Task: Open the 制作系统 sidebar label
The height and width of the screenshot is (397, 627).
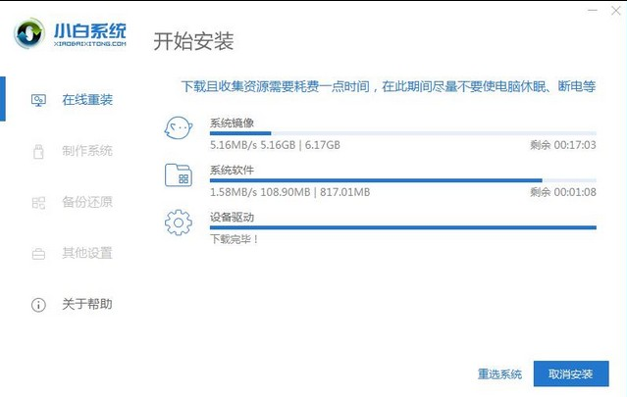Action: [x=87, y=151]
